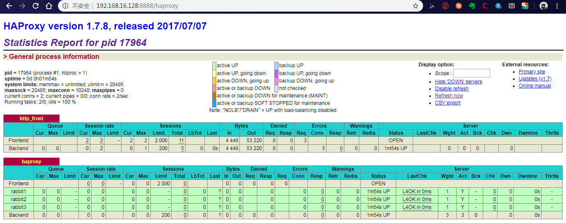Click the not-secure site info icon

pyautogui.click(x=65, y=6)
